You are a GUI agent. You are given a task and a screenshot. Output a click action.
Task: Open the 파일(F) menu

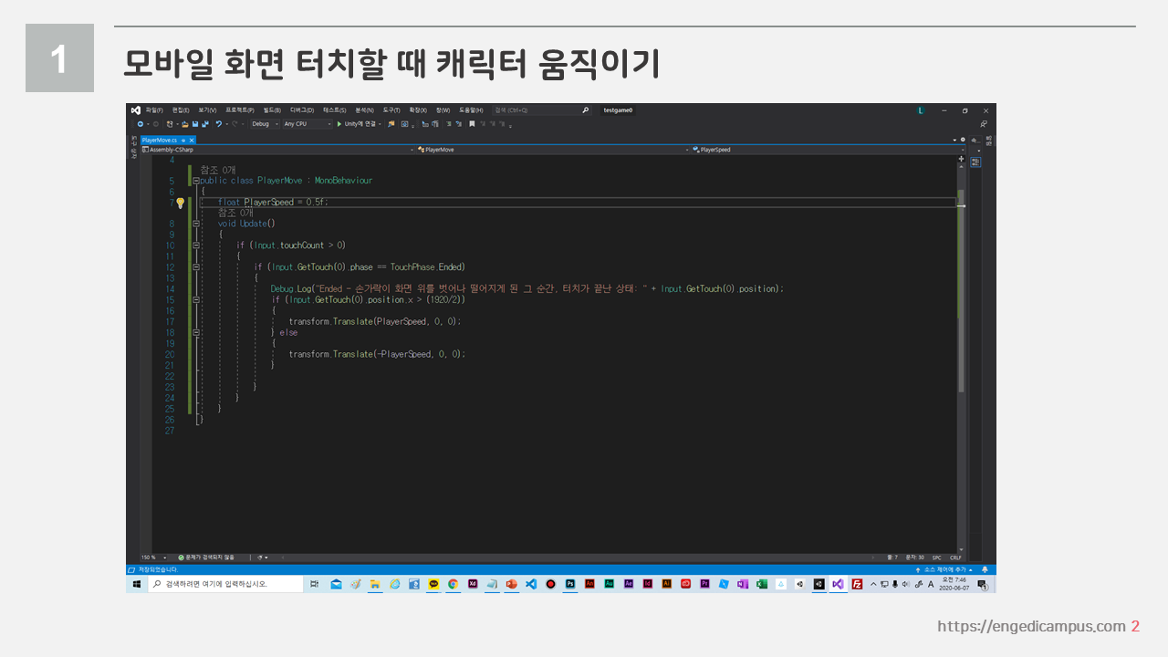(x=154, y=110)
